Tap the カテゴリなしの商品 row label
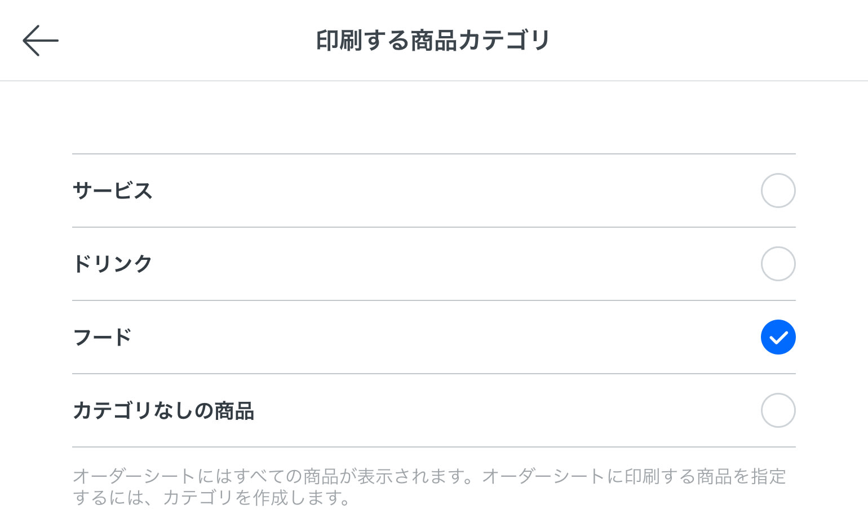 163,410
